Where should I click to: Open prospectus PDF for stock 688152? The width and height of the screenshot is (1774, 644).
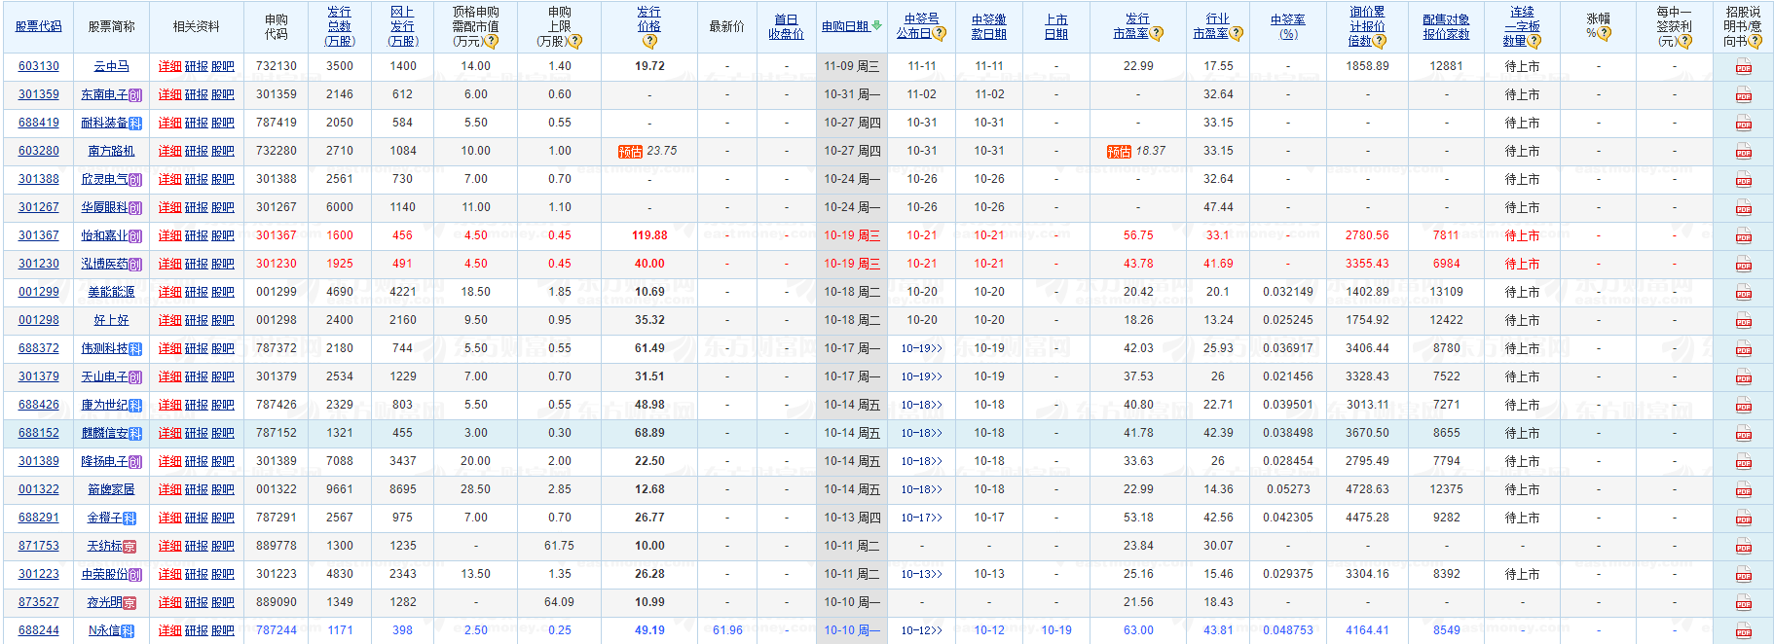pos(1743,434)
